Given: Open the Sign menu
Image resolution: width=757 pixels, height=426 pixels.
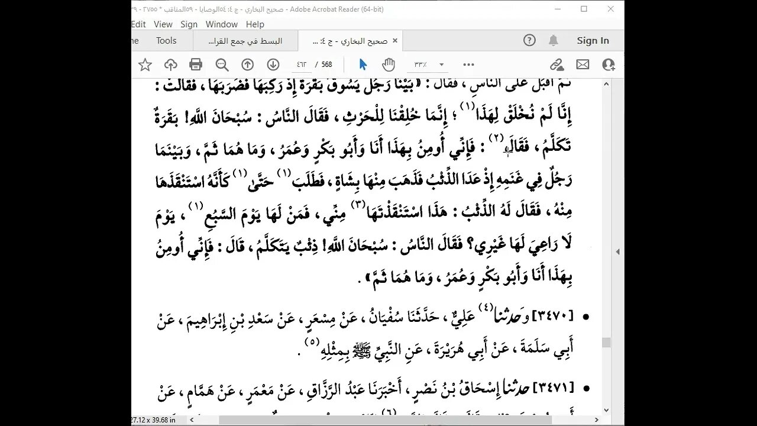Looking at the screenshot, I should point(189,24).
